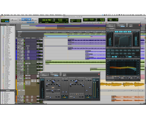Select the Grabber hand tool
146x119 pixels.
click(29, 20)
